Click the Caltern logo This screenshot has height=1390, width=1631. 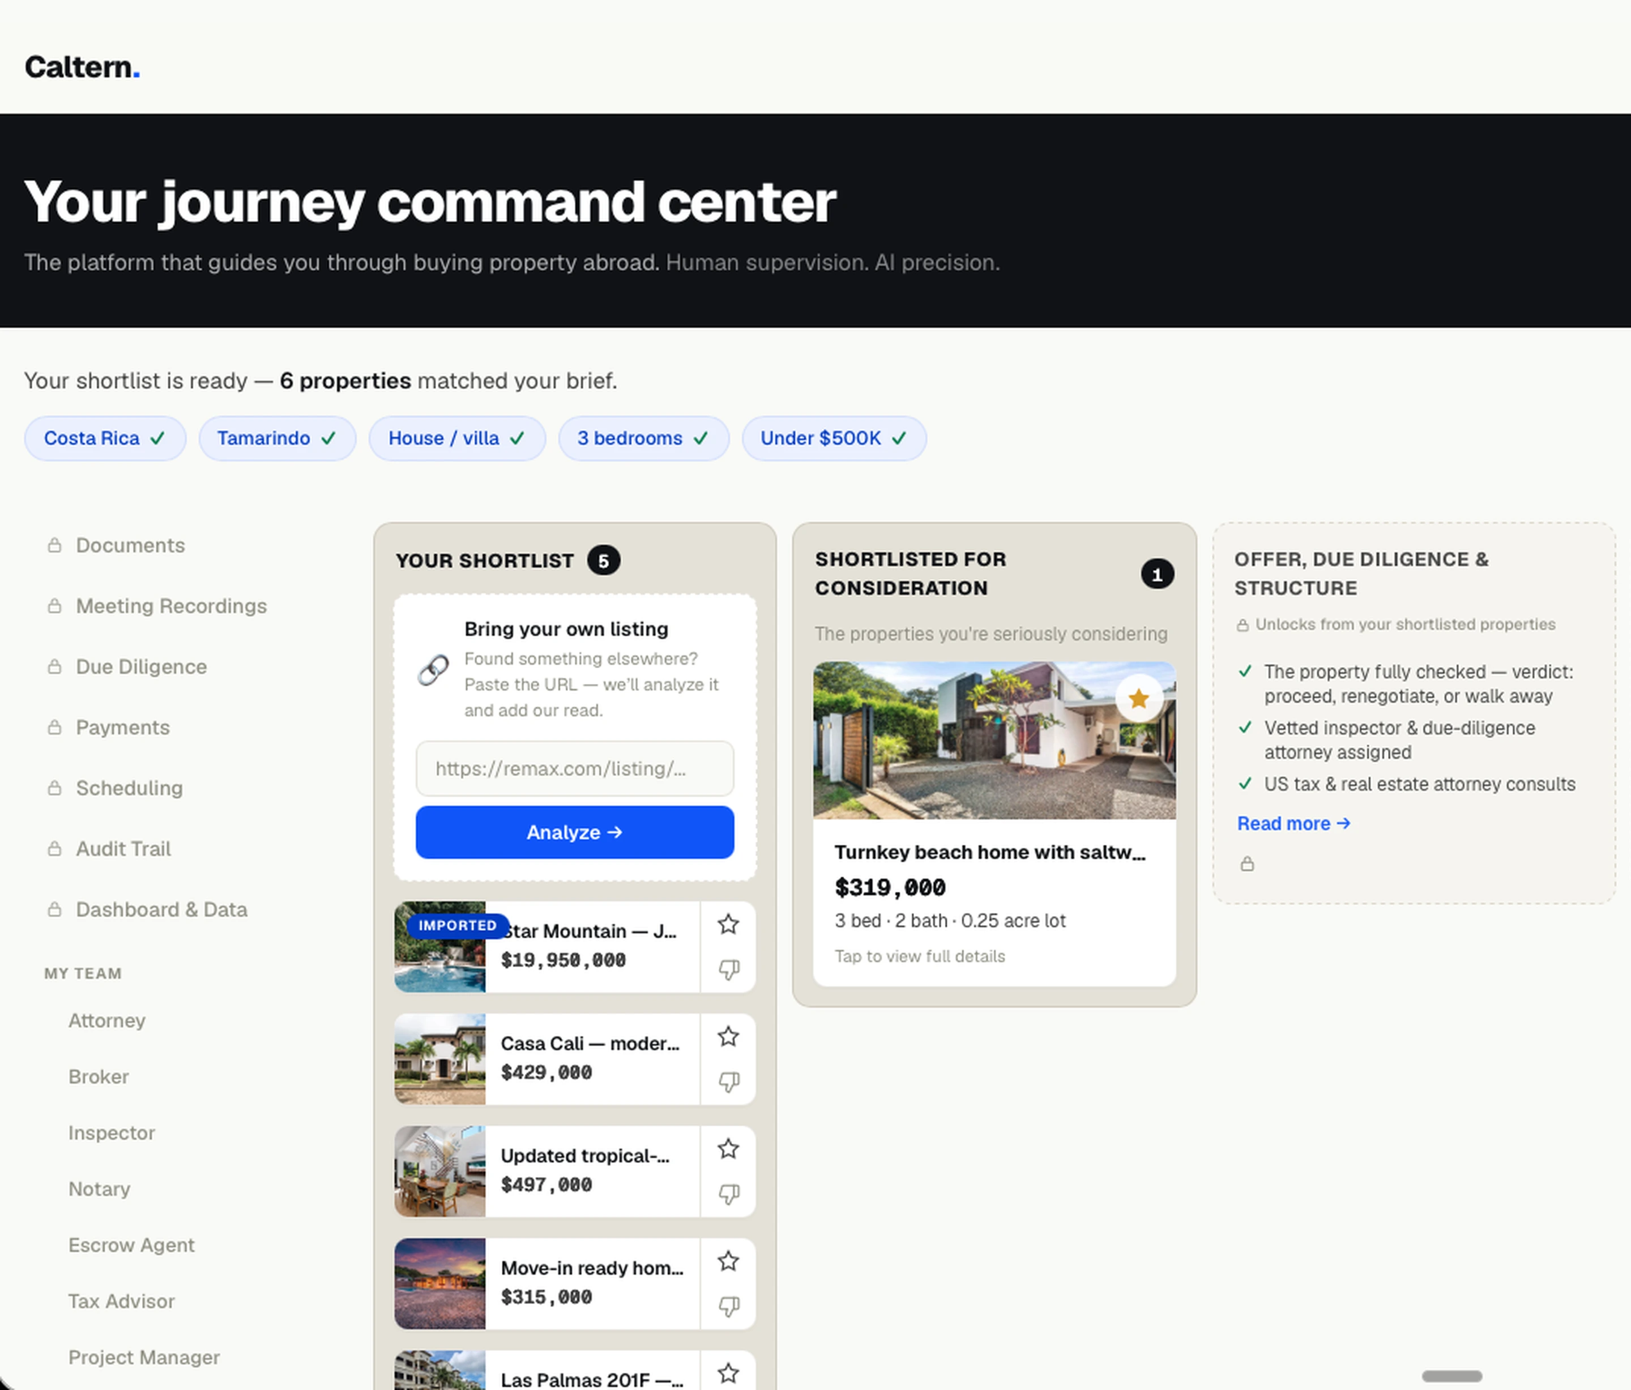tap(83, 67)
